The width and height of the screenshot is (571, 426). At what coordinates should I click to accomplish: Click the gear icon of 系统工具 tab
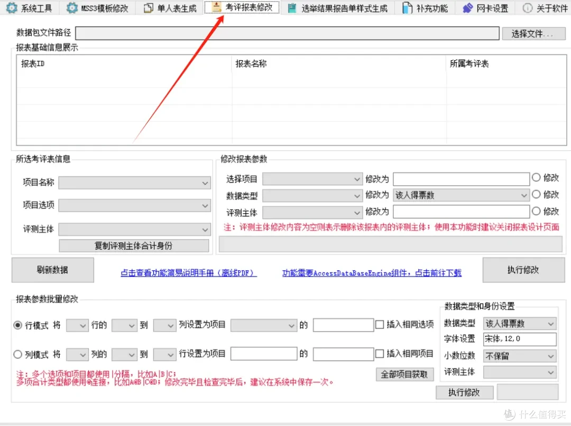tap(12, 7)
